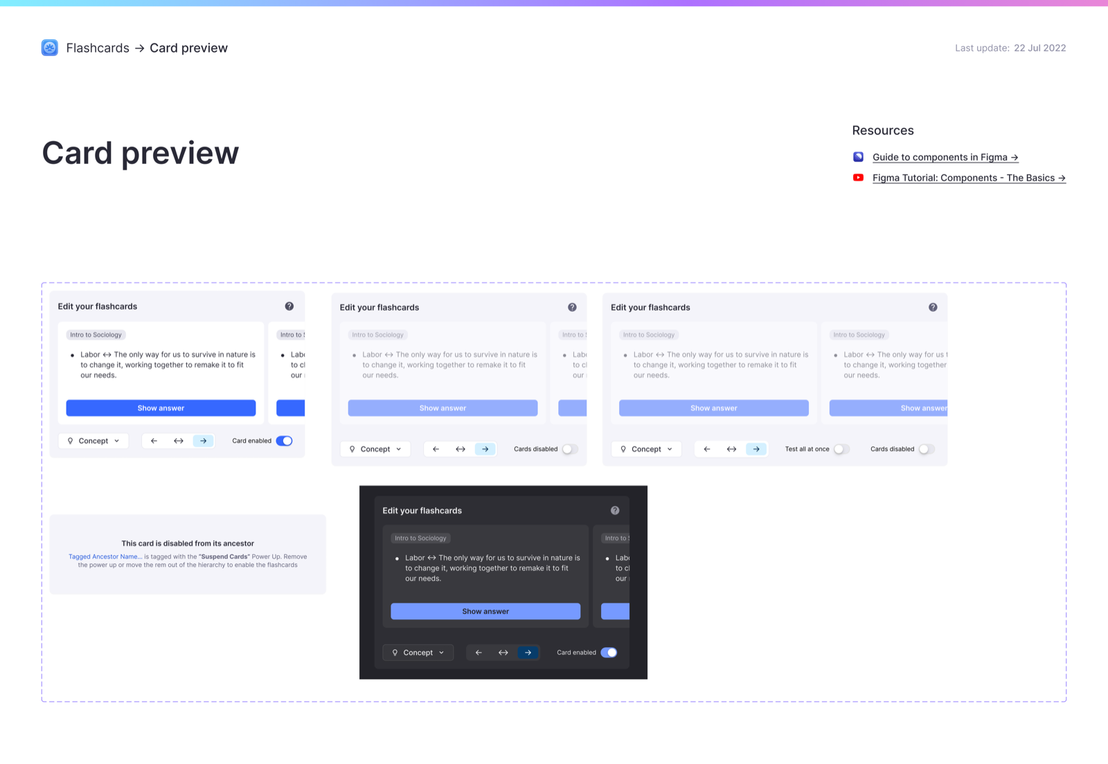Click Intro to Sociology tag in Card enabled light card
1108x764 pixels.
coord(96,335)
